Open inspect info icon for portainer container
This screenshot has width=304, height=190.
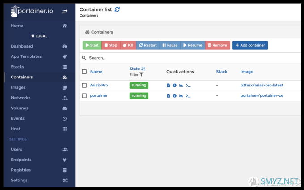pyautogui.click(x=174, y=96)
